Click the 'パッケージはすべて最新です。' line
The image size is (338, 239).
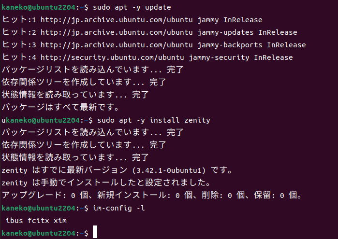pos(60,107)
